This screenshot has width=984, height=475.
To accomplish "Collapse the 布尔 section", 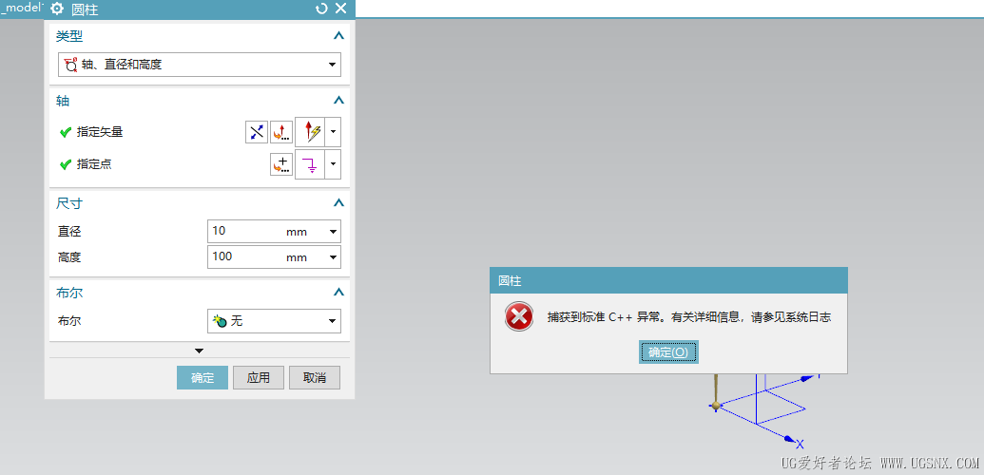I will (x=338, y=292).
